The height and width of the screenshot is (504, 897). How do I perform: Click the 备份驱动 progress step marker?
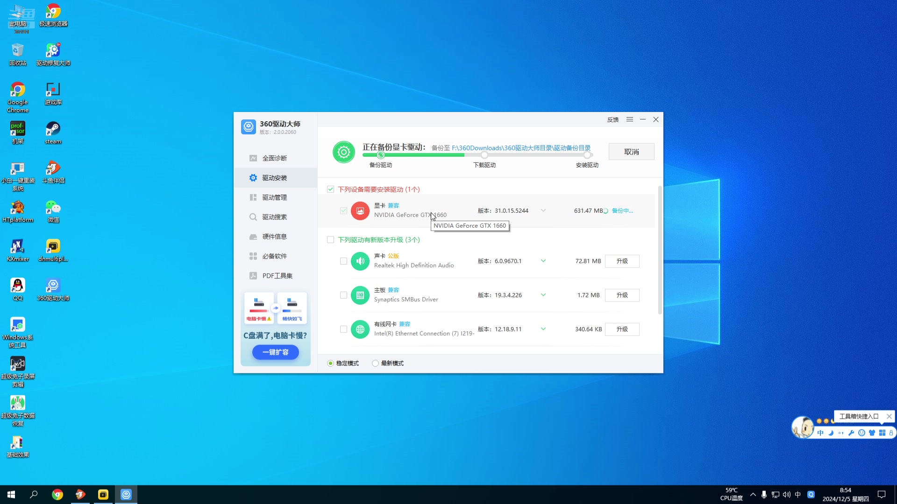[x=381, y=155]
